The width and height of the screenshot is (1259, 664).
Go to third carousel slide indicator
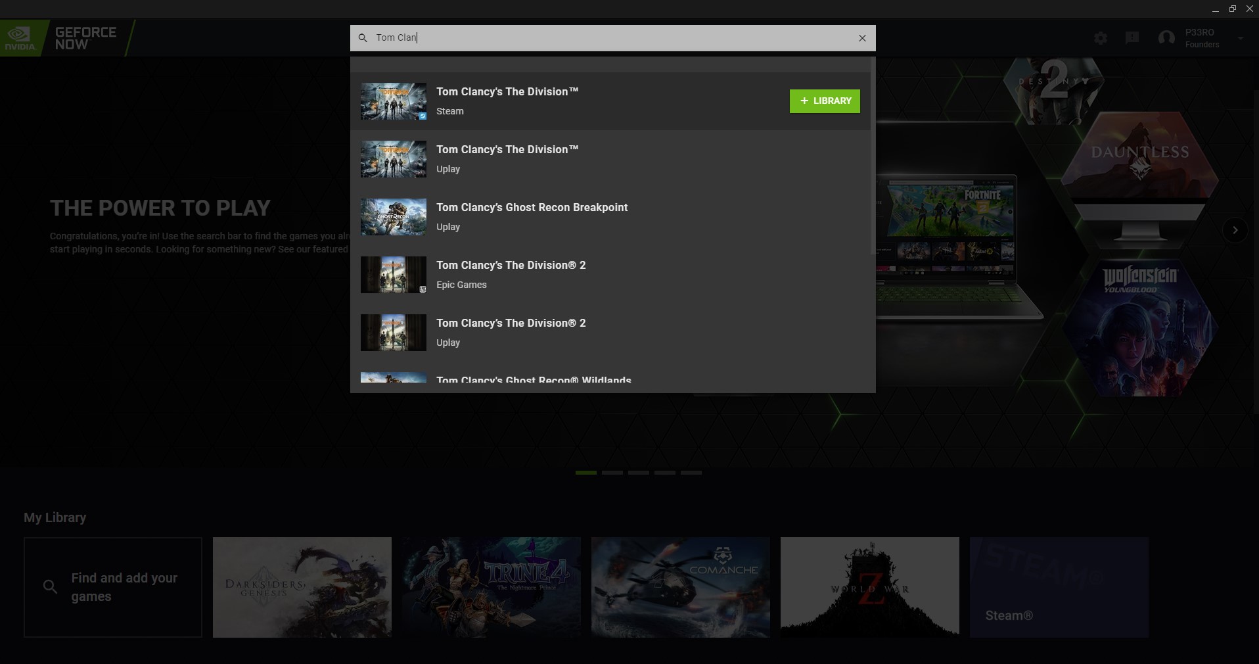pyautogui.click(x=639, y=473)
